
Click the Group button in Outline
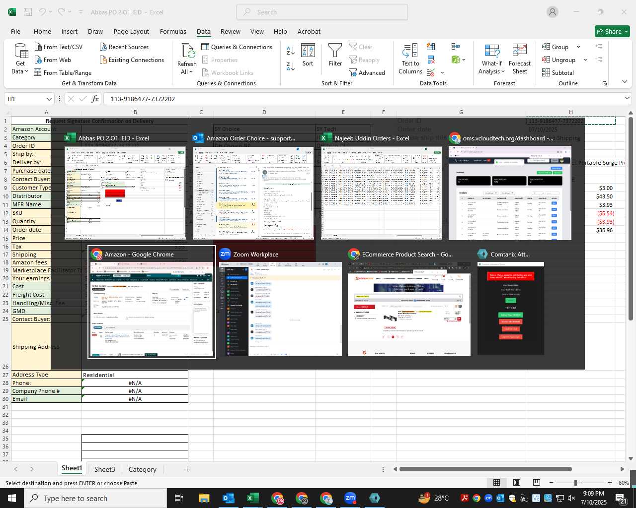(556, 47)
